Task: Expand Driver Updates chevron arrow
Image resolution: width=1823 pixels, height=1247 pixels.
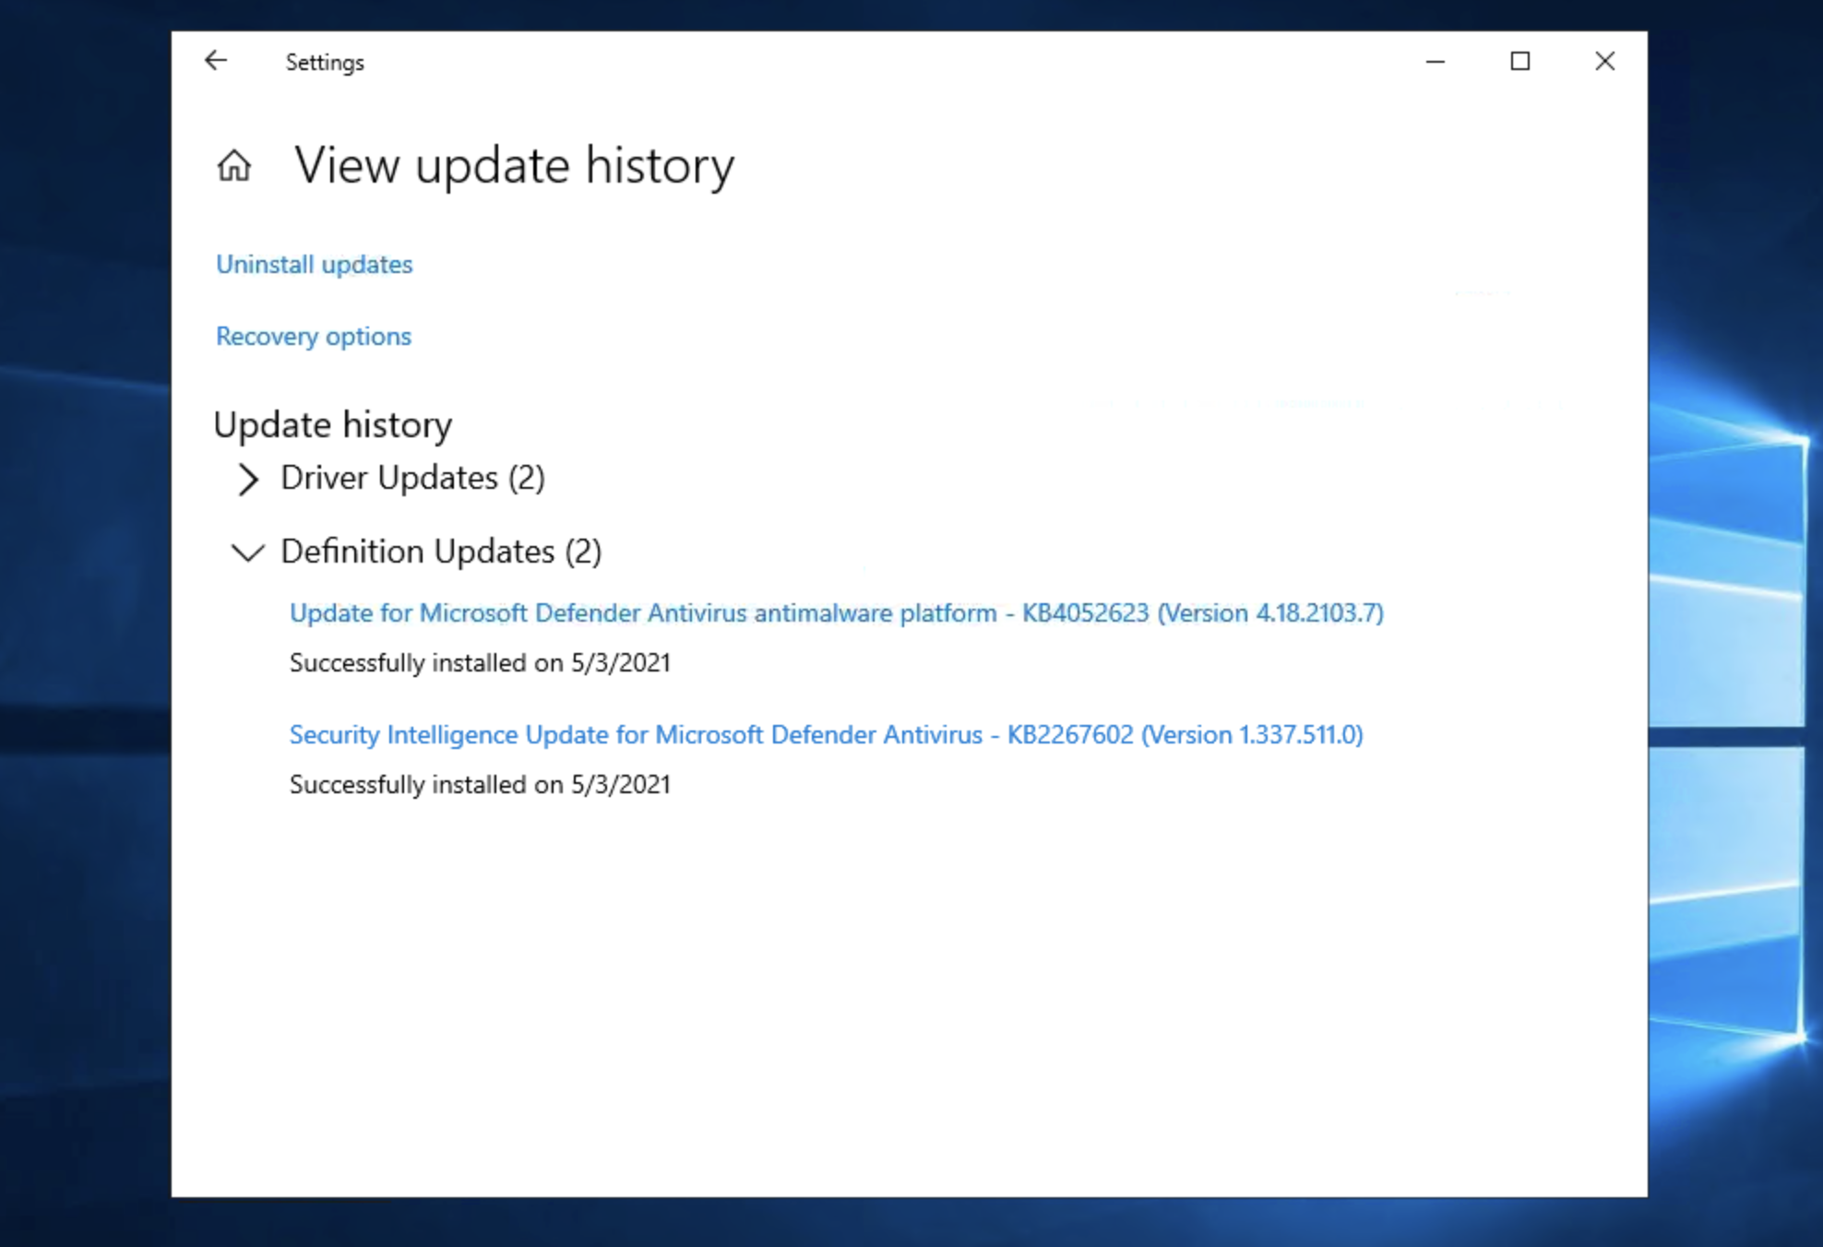Action: [246, 479]
